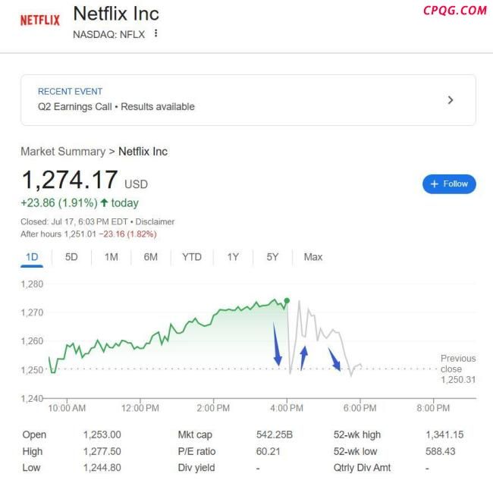Select the Max chart range
The width and height of the screenshot is (493, 480).
click(x=313, y=257)
